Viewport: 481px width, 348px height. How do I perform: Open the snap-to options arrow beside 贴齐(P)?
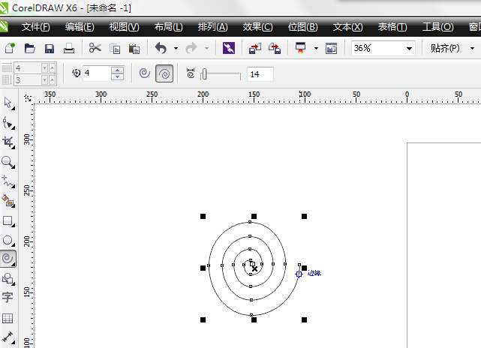[x=473, y=48]
